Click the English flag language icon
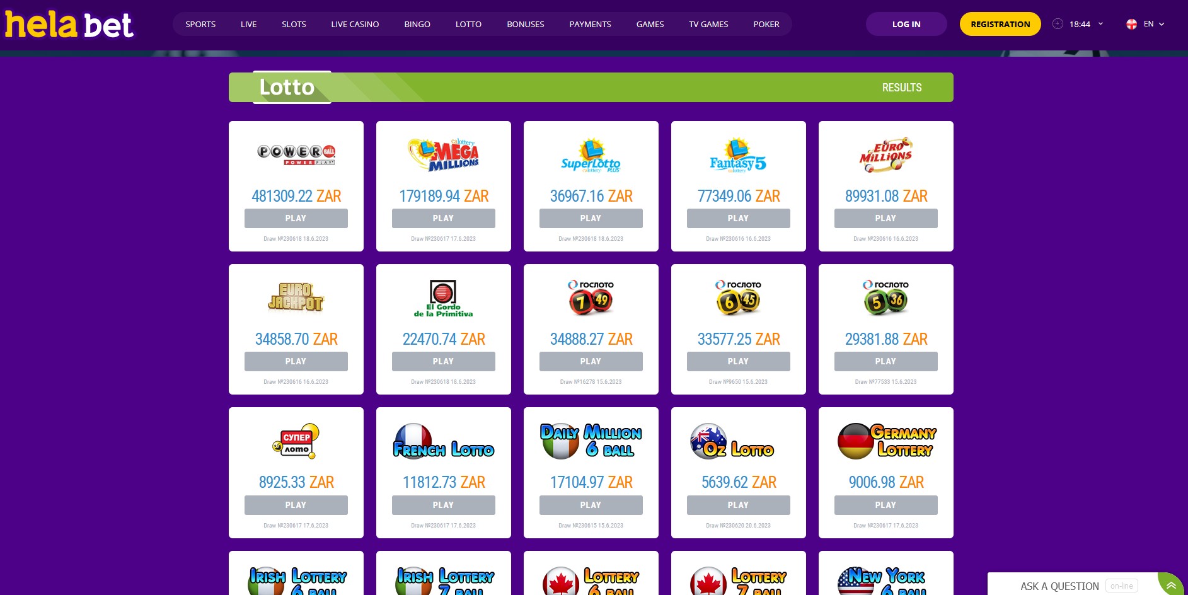Screen dimensions: 1188x595 point(1132,24)
